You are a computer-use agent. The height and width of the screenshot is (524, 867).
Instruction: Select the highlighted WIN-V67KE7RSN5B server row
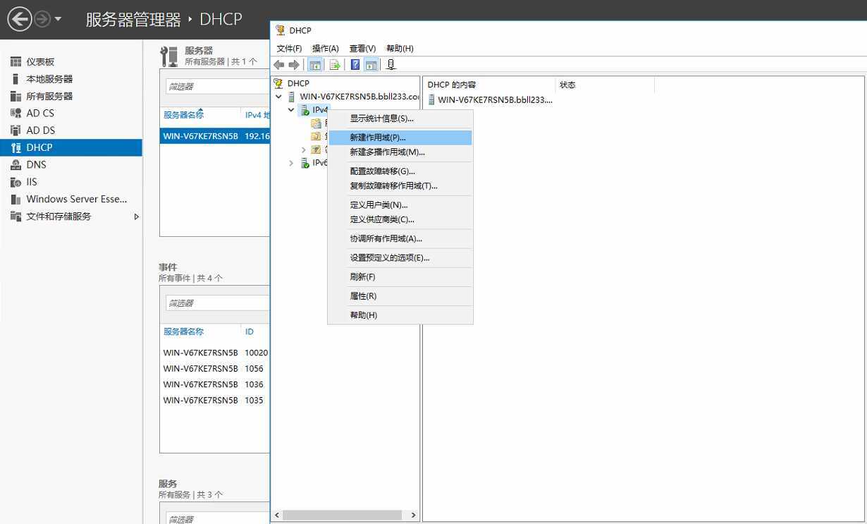(x=215, y=136)
